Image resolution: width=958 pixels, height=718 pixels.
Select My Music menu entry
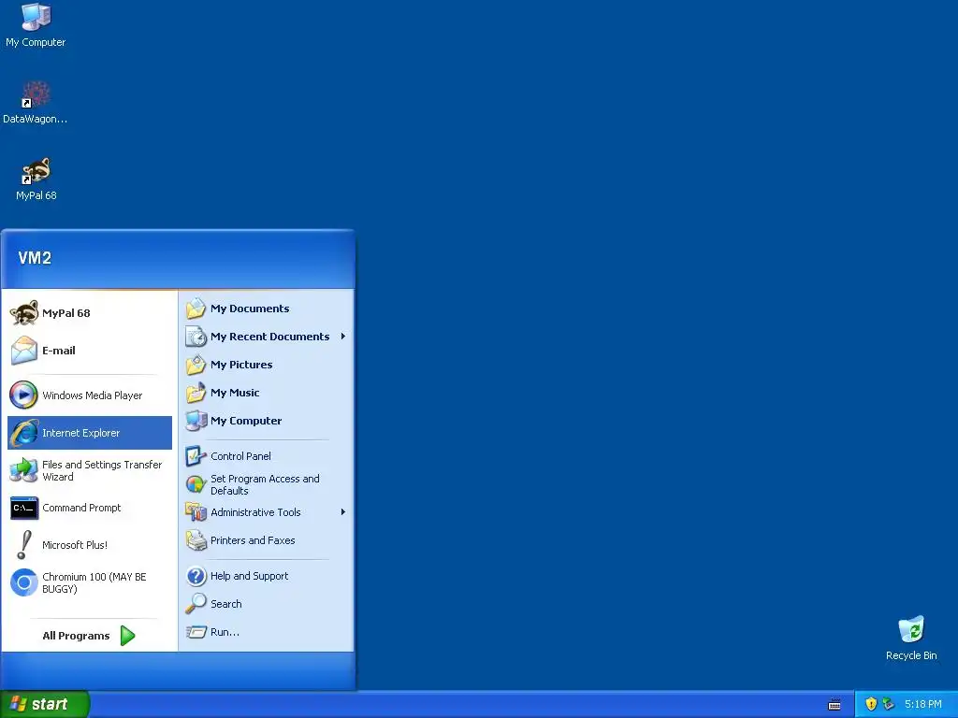pyautogui.click(x=235, y=393)
